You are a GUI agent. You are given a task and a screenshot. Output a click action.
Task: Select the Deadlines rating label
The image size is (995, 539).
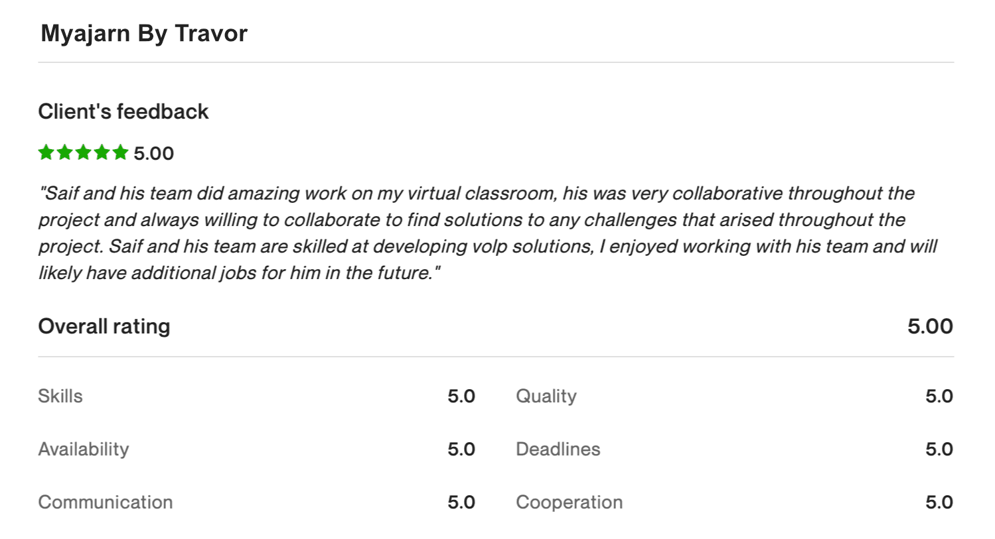[x=558, y=449]
